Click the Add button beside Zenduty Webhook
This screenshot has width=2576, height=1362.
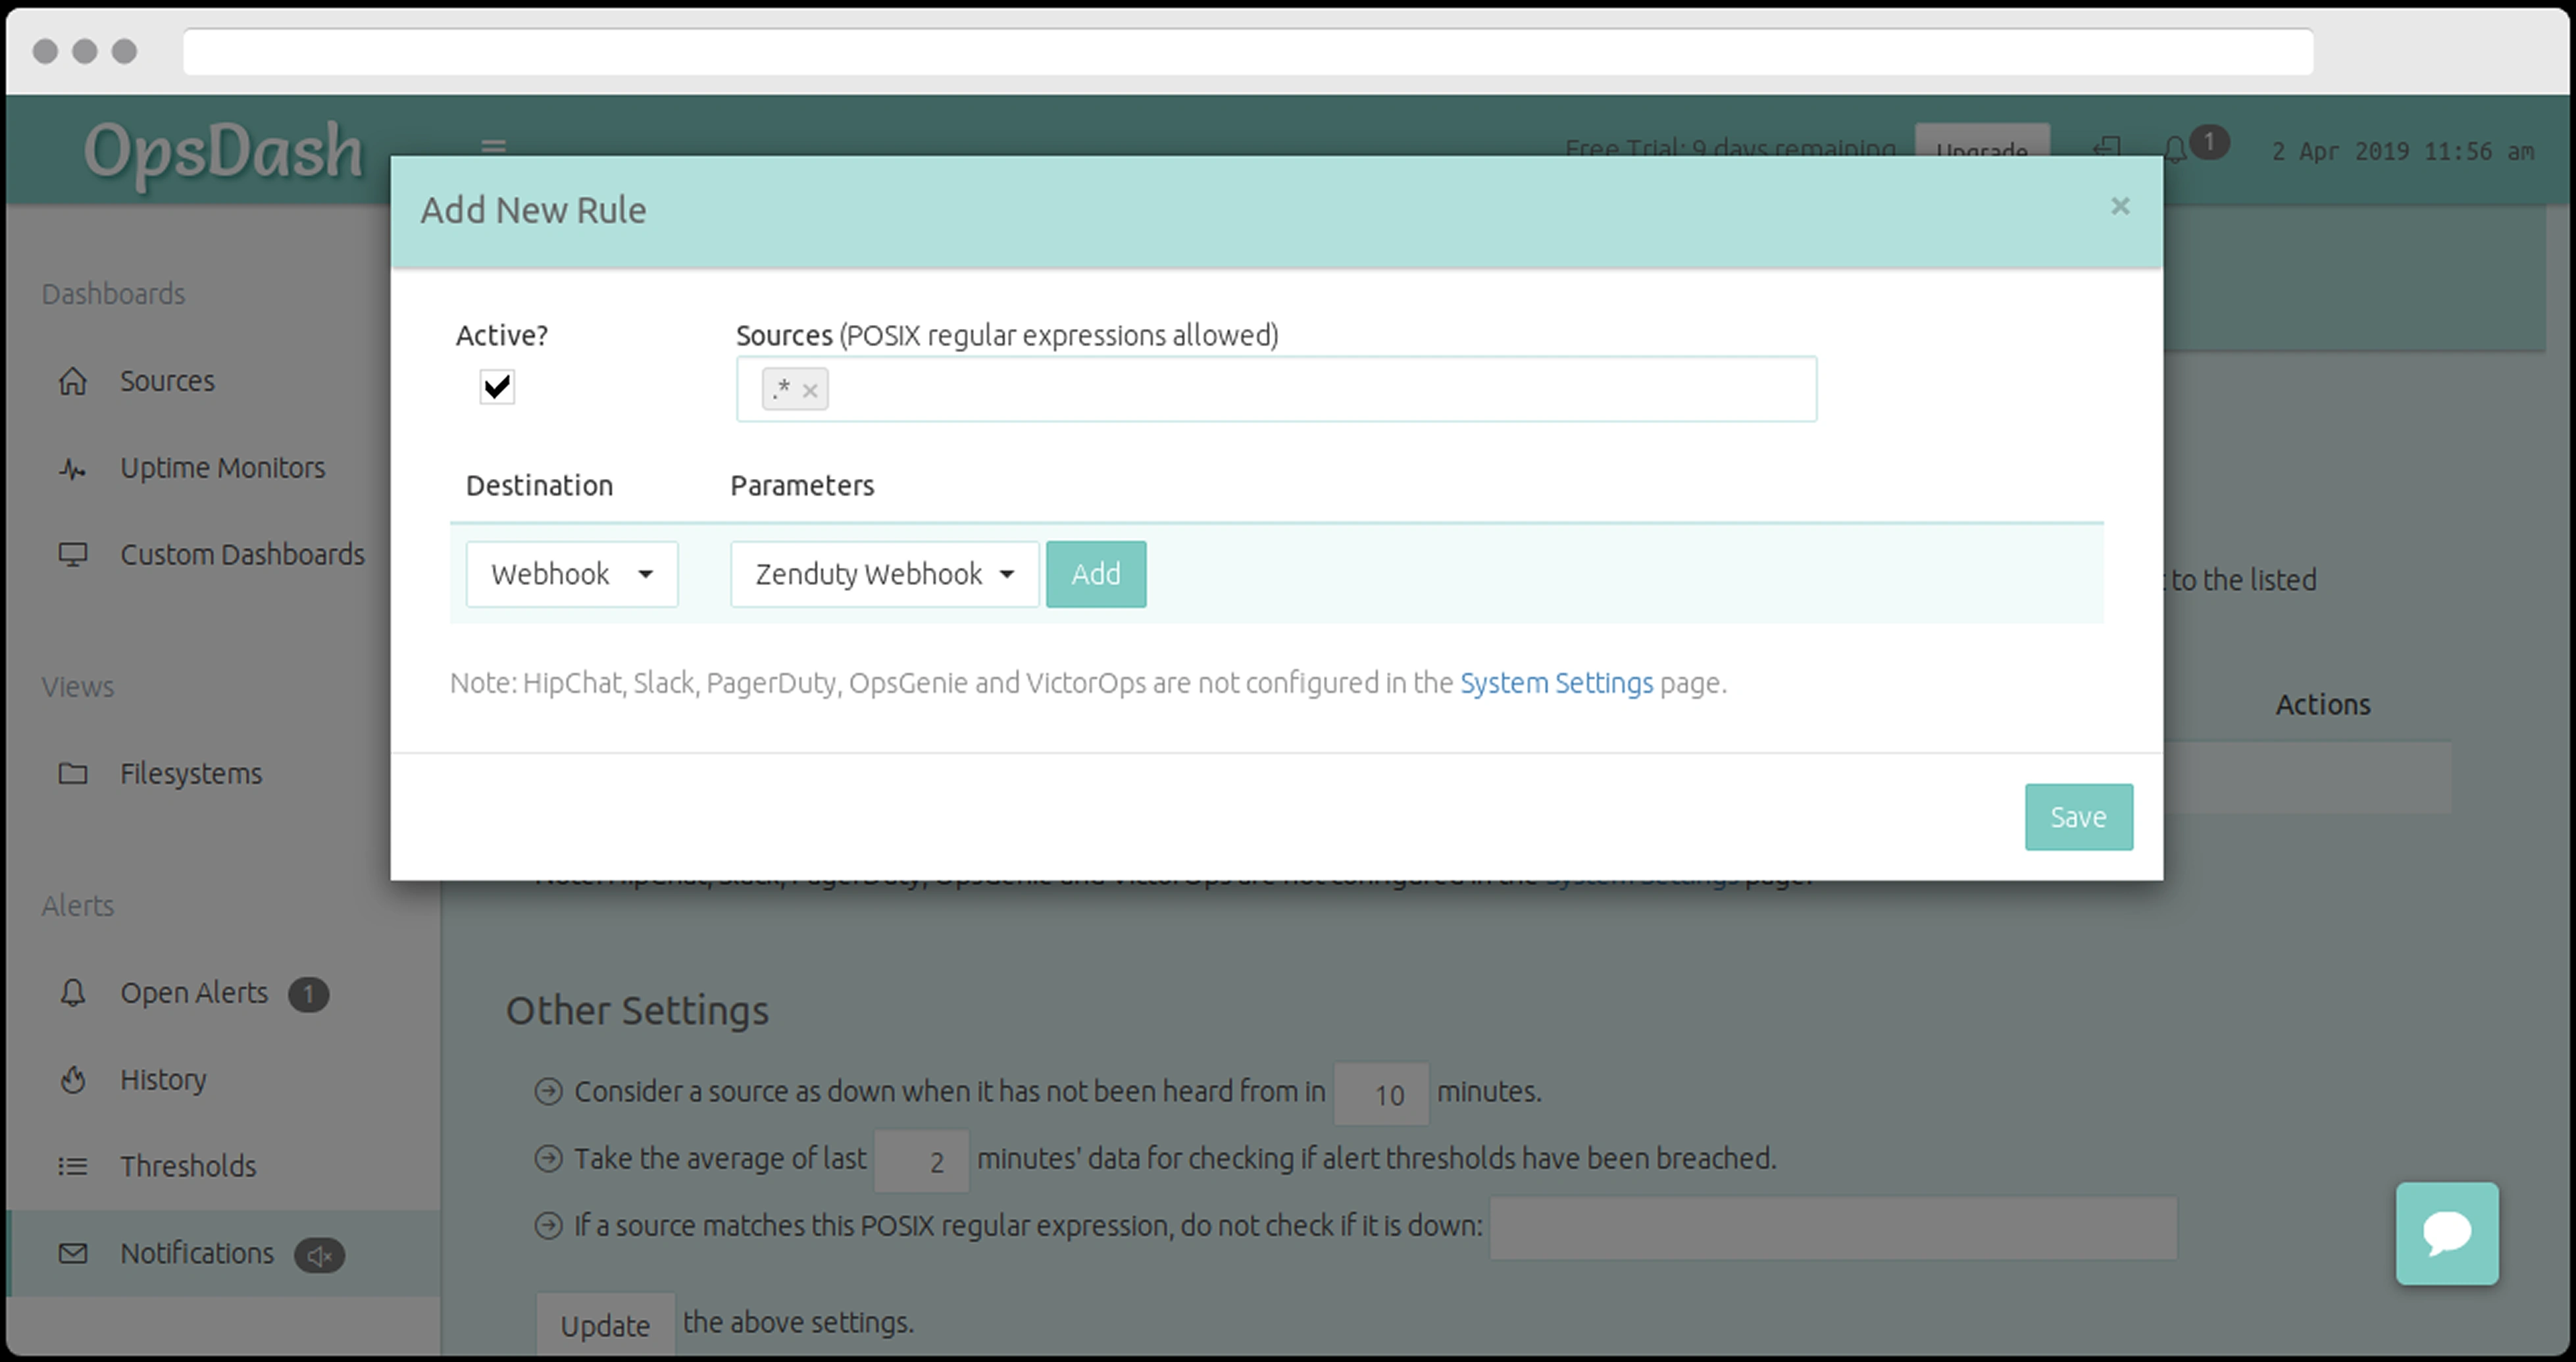tap(1095, 574)
